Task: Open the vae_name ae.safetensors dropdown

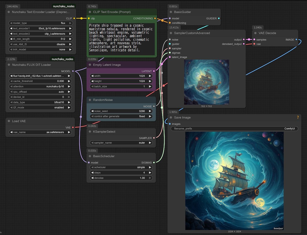Action: pyautogui.click(x=40, y=132)
